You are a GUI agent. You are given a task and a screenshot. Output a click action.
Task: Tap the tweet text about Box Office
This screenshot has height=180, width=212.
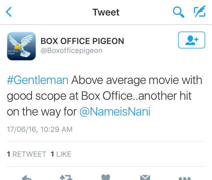pyautogui.click(x=105, y=96)
